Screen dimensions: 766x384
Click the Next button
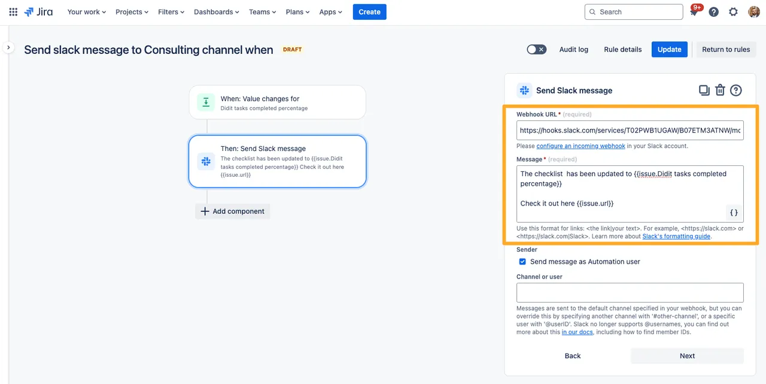[x=687, y=356]
